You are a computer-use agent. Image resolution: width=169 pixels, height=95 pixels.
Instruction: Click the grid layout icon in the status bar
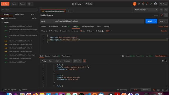[x=158, y=90]
